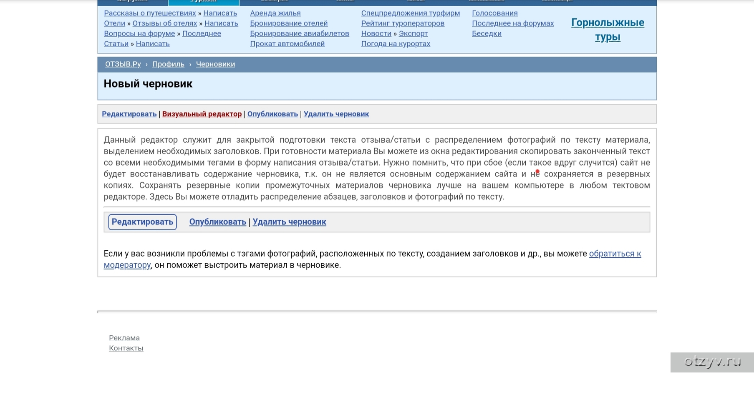The height and width of the screenshot is (400, 754).
Task: Open Бронирование авиабилетов
Action: (300, 33)
